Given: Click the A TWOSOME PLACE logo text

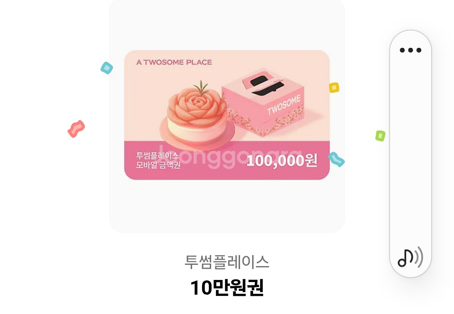Looking at the screenshot, I should tap(174, 62).
